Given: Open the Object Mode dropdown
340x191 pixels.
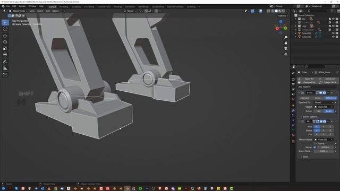Looking at the screenshot, I should coord(18,11).
